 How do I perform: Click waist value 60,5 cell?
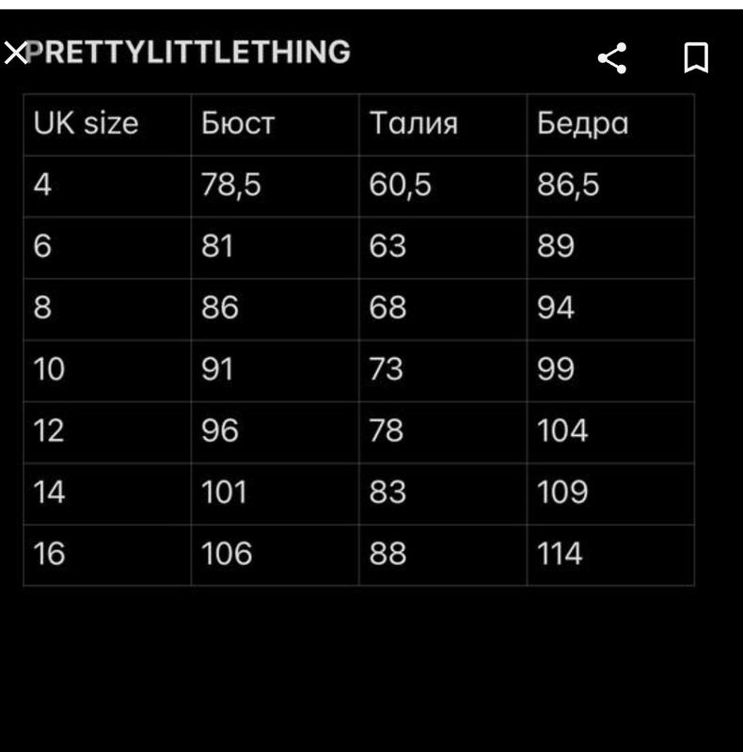pos(443,186)
